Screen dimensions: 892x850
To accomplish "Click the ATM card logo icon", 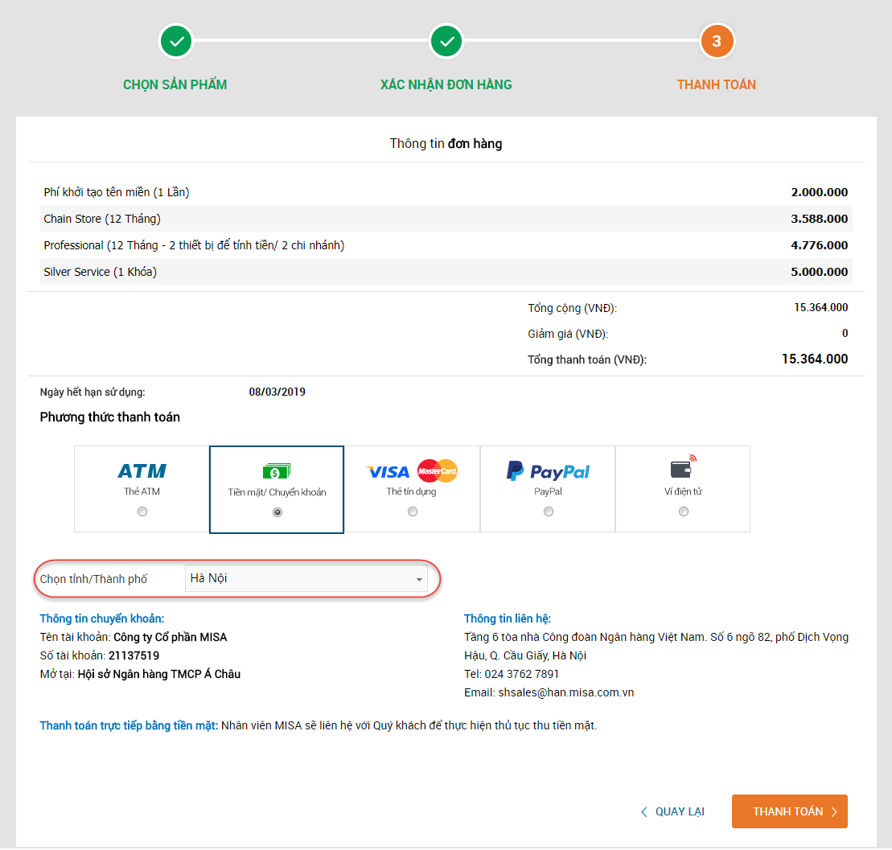I will [142, 471].
